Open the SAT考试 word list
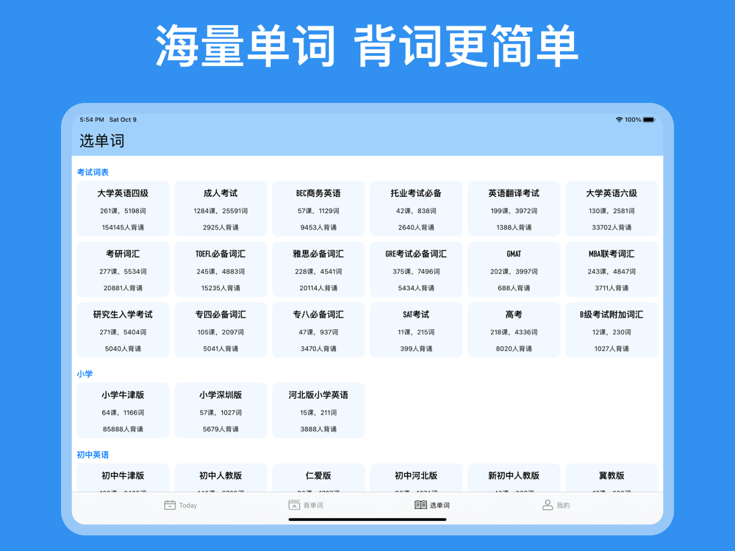This screenshot has width=735, height=551. 416,330
